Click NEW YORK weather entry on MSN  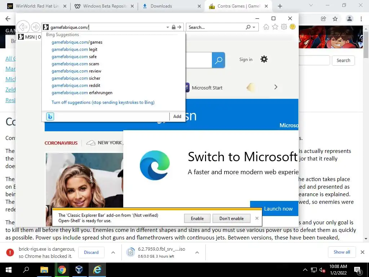click(x=105, y=143)
